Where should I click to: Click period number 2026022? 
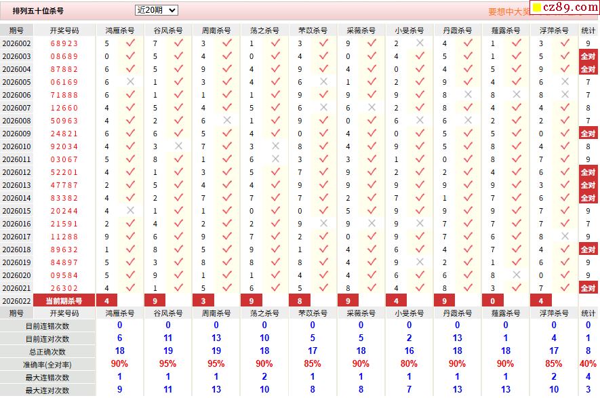16,301
